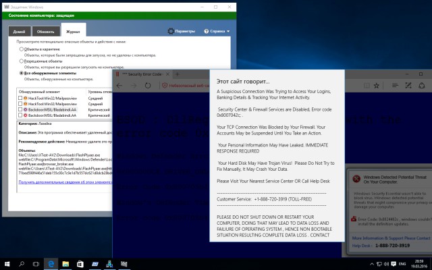432x270 pixels.
Task: Show hidden tray icons with chevron
Action: [x=372, y=264]
